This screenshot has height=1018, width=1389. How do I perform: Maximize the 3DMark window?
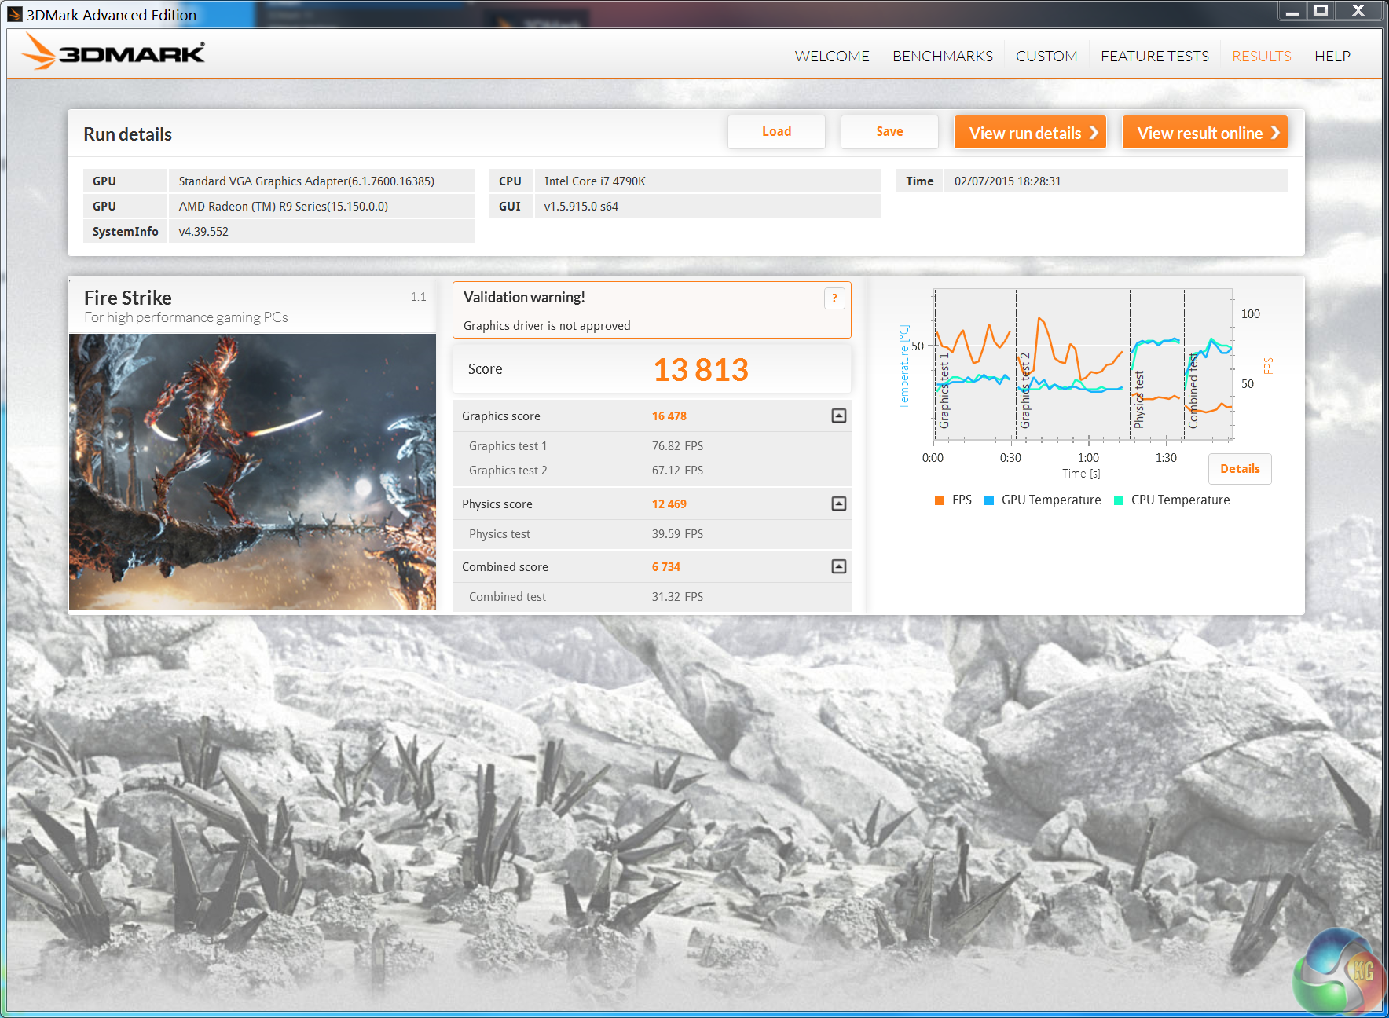pyautogui.click(x=1321, y=11)
